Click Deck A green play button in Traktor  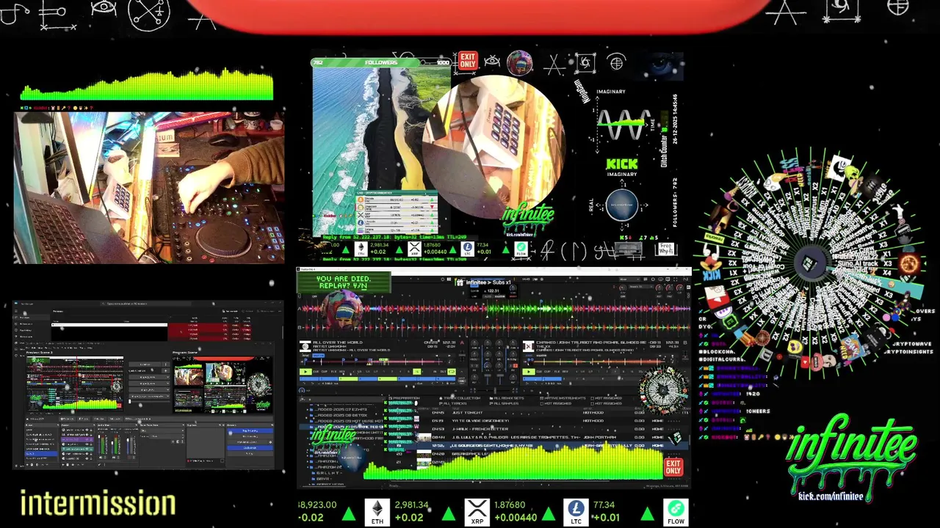click(x=306, y=371)
